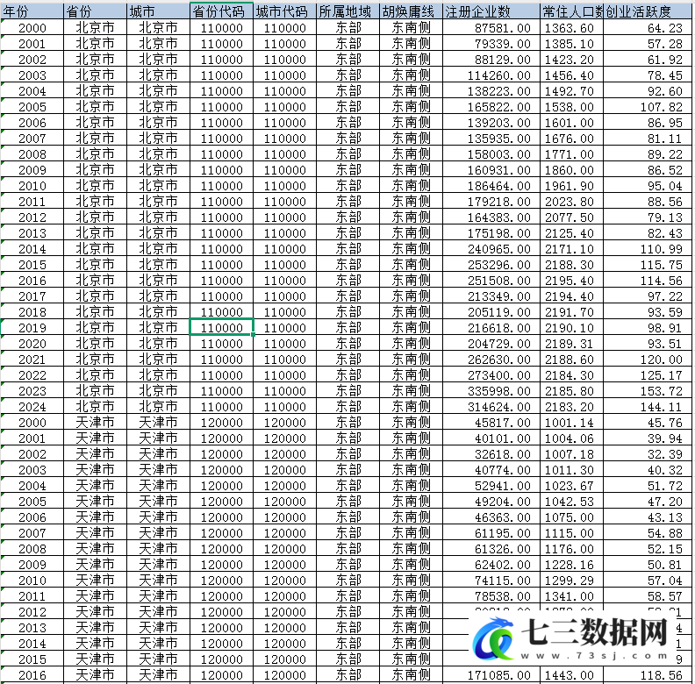
Task: Select the cell showing 165822.00
Action: [x=491, y=107]
